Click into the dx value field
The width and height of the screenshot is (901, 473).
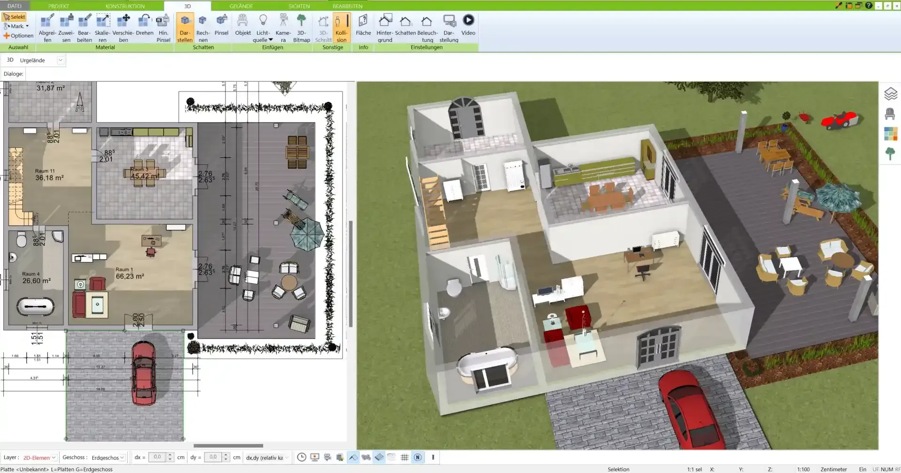pos(157,457)
